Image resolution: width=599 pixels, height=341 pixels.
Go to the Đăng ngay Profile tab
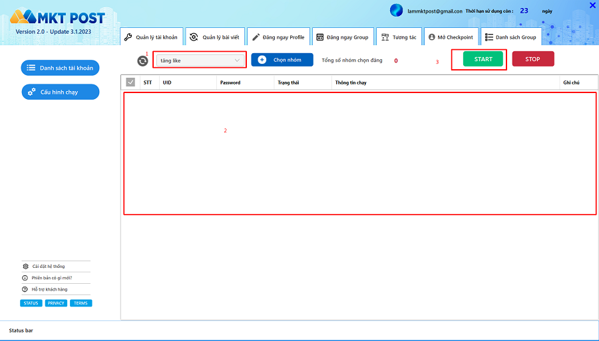tap(278, 37)
